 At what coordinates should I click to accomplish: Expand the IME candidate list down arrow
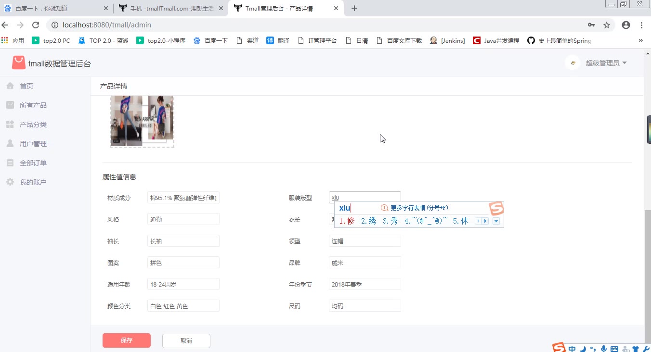pyautogui.click(x=496, y=221)
